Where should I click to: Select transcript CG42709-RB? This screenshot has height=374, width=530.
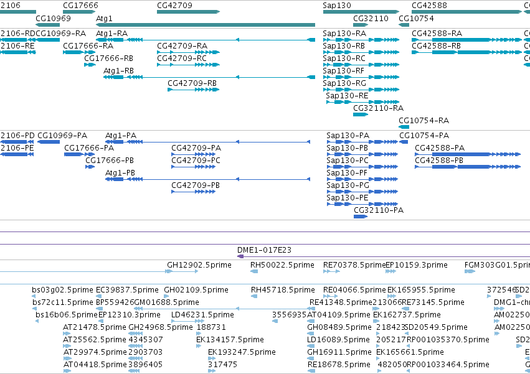coord(194,90)
